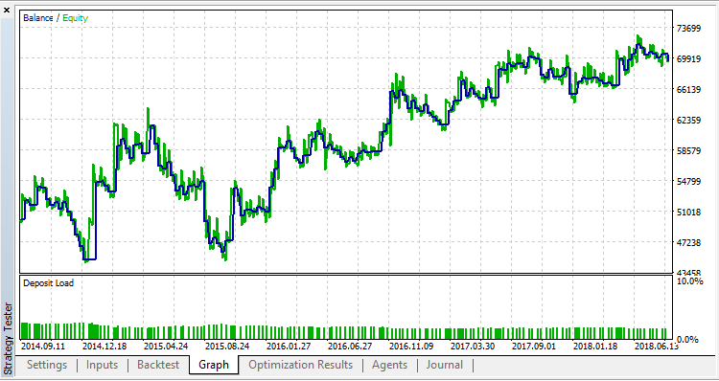The image size is (719, 381).
Task: Switch to the Agents tab
Action: 390,365
